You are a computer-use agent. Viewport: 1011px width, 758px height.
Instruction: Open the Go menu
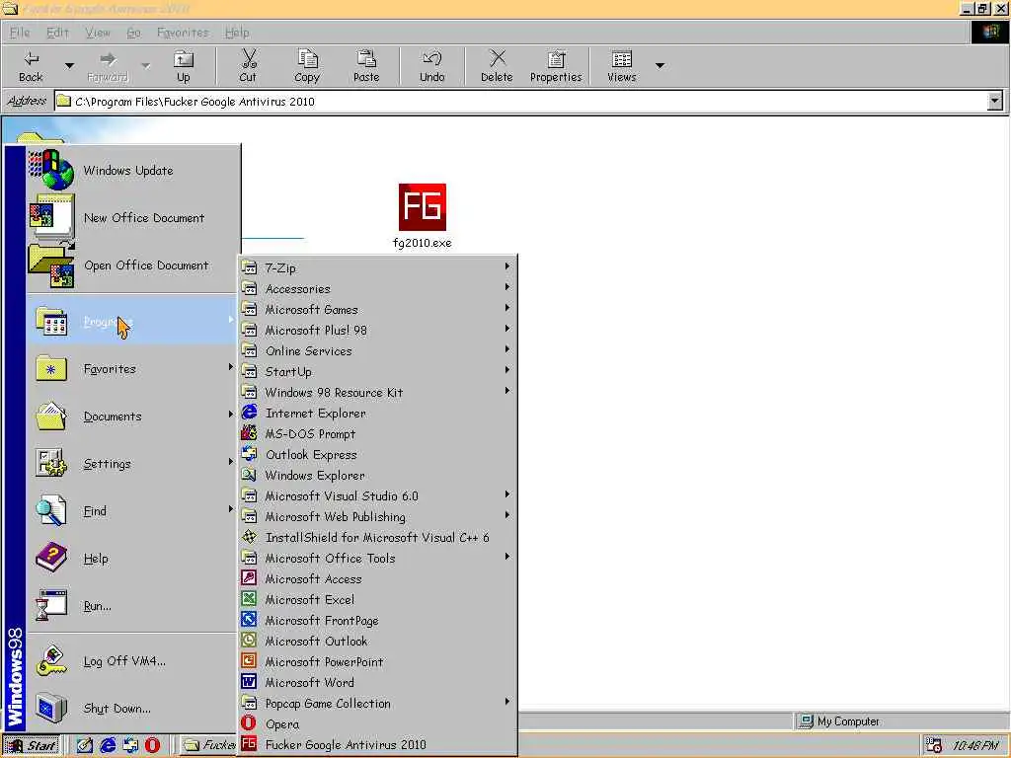point(133,33)
